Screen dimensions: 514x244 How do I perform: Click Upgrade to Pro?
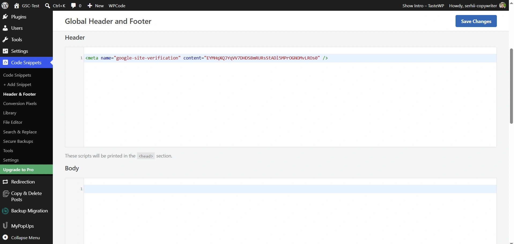click(26, 170)
